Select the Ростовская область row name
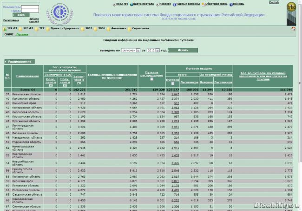This screenshot has width=302, height=211. tap(26, 190)
